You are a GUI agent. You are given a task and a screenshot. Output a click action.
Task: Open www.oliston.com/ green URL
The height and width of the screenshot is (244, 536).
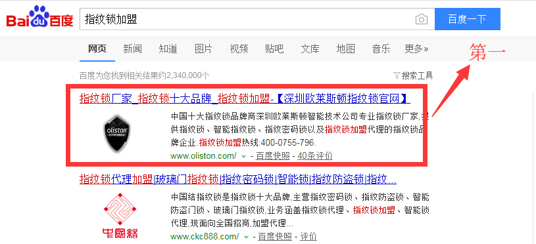203,156
